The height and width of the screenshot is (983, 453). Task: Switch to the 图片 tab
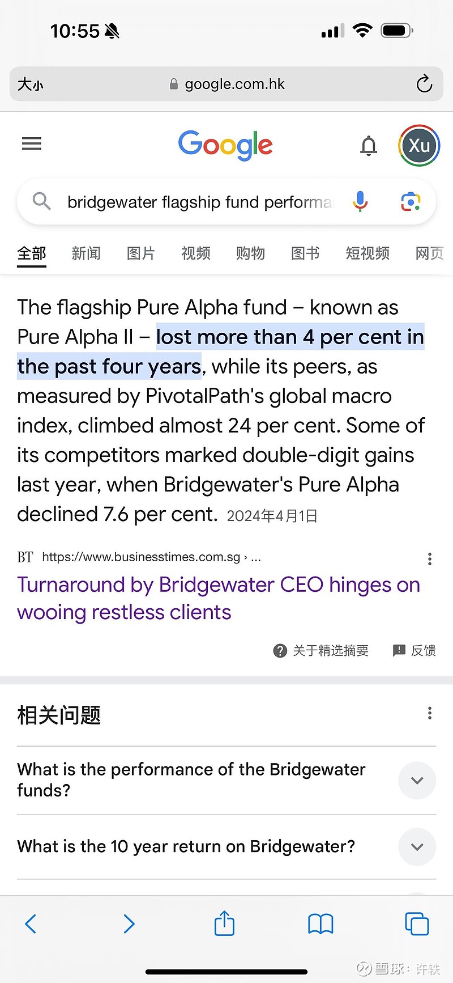pyautogui.click(x=141, y=253)
